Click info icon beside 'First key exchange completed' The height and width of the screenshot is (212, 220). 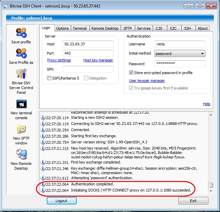[x=43, y=162]
